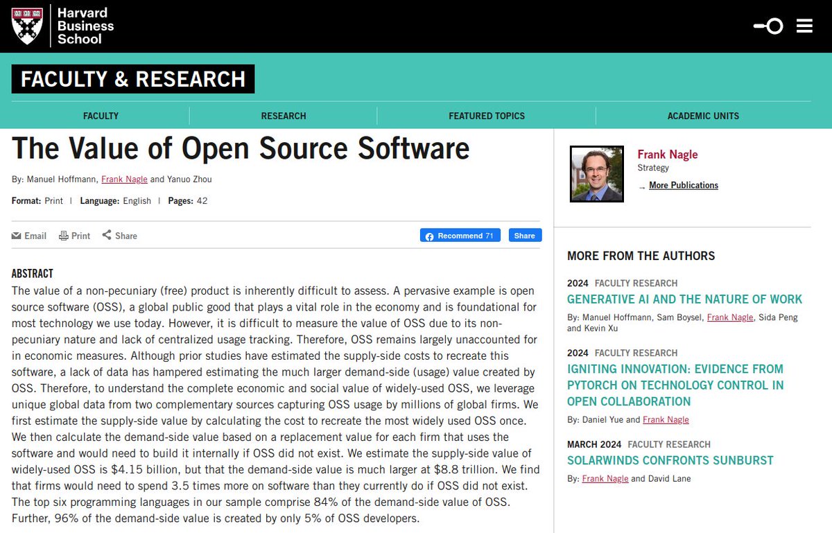The height and width of the screenshot is (533, 832).
Task: Open the ACADEMIC UNITS navigation tab
Action: pos(703,116)
